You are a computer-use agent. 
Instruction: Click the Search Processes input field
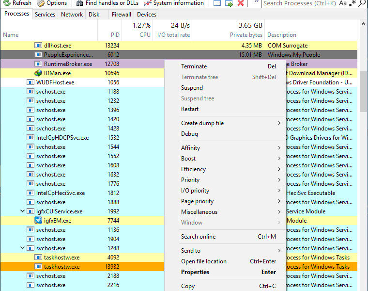300,3
